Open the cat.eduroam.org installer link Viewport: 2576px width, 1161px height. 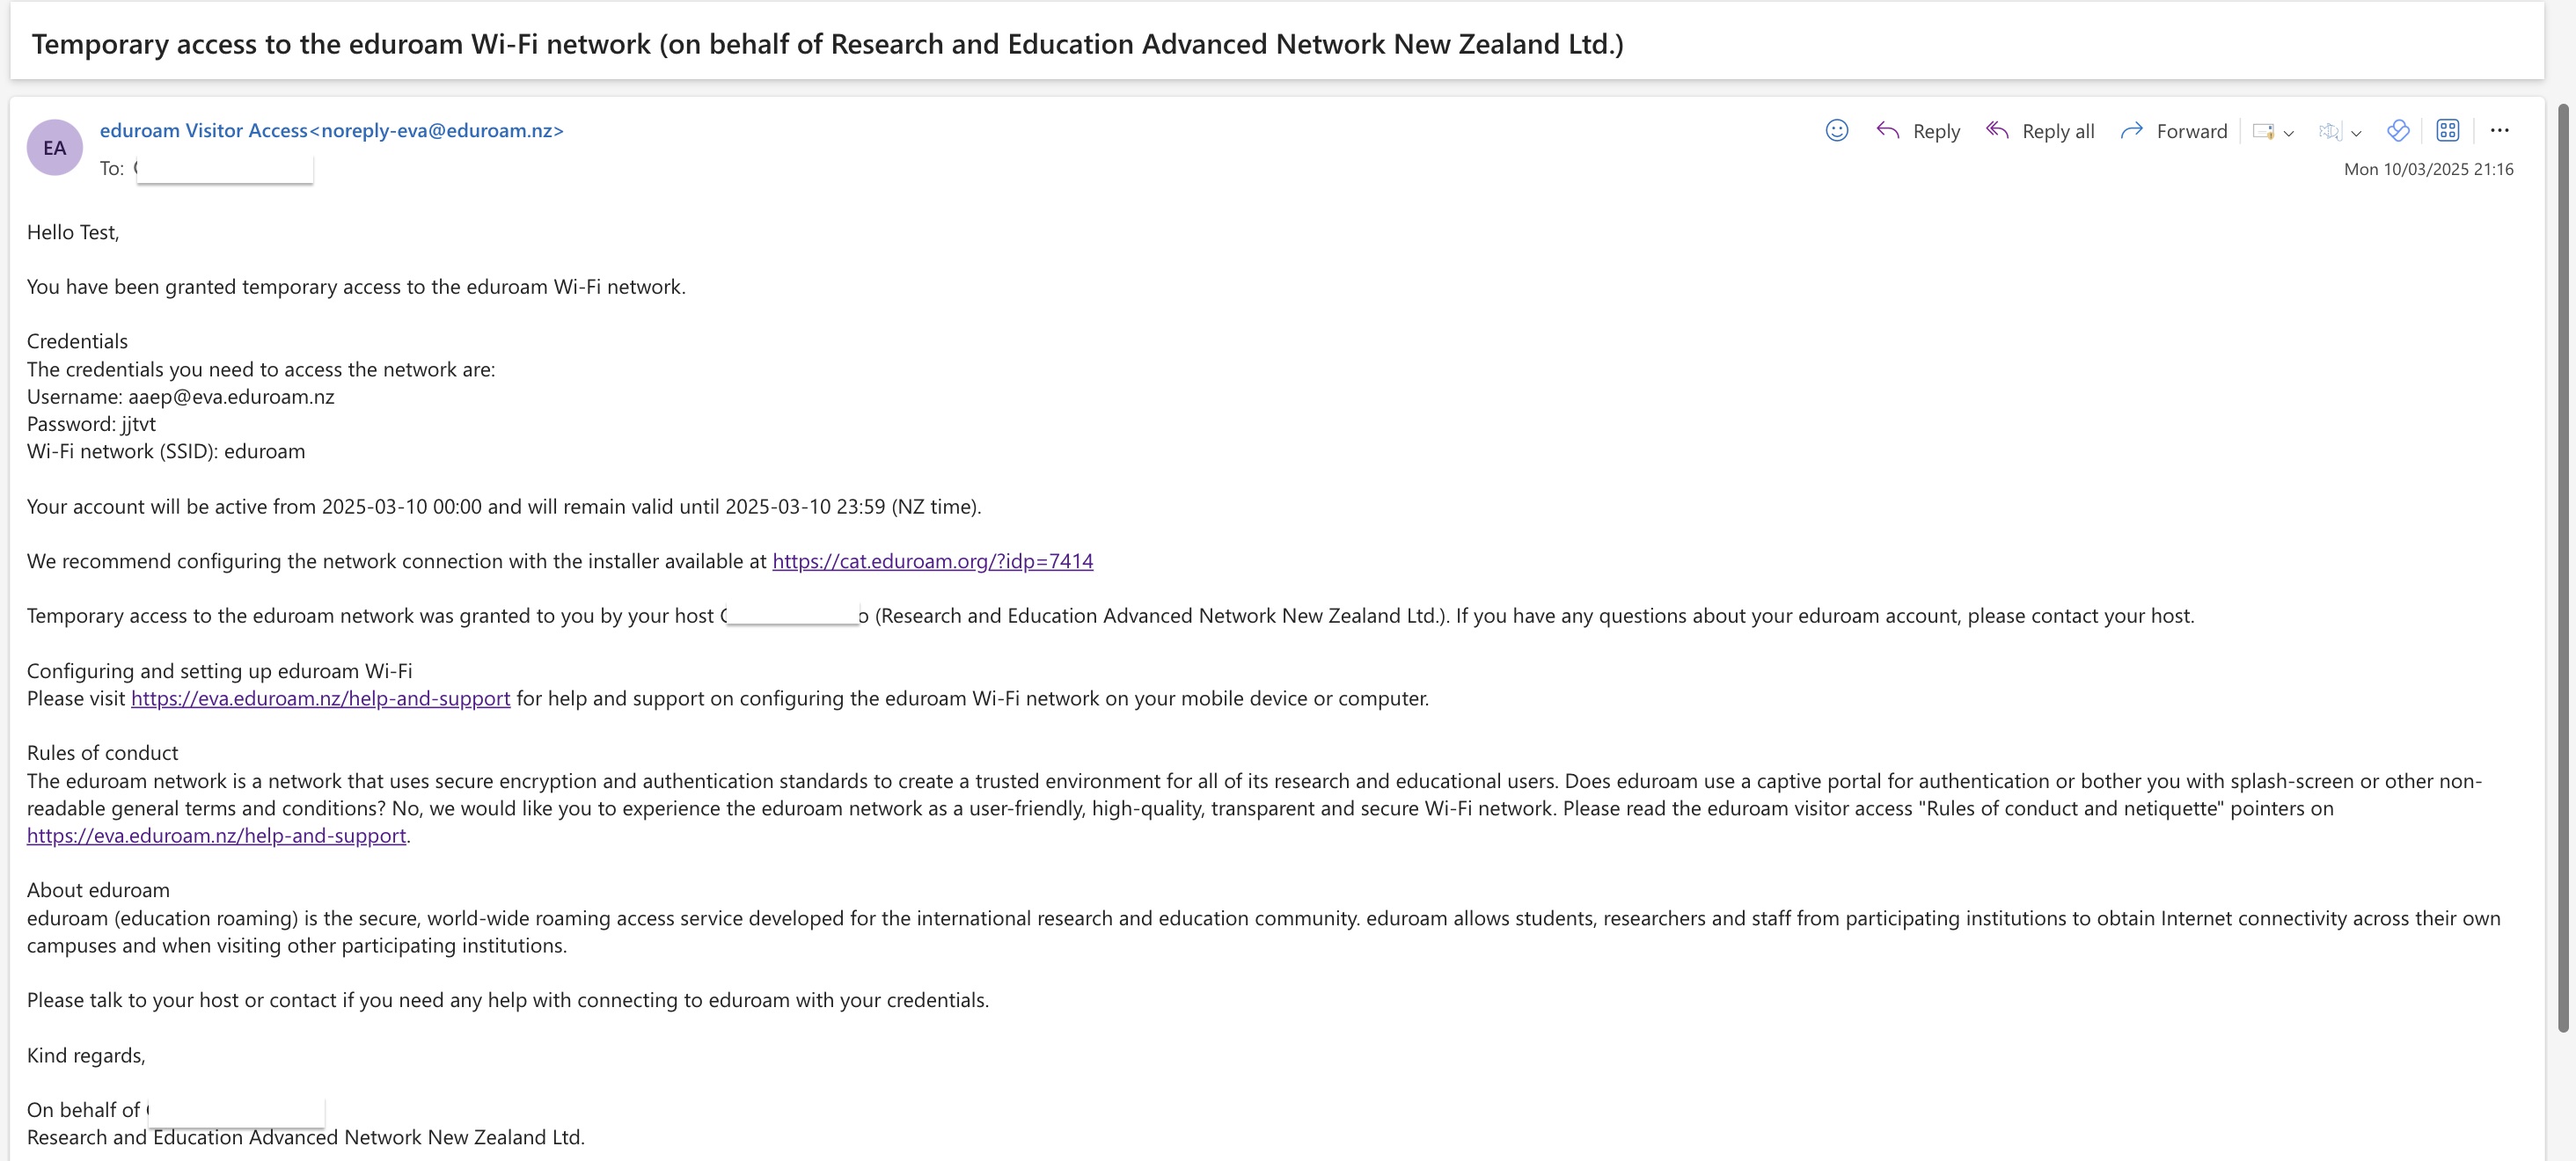coord(932,561)
